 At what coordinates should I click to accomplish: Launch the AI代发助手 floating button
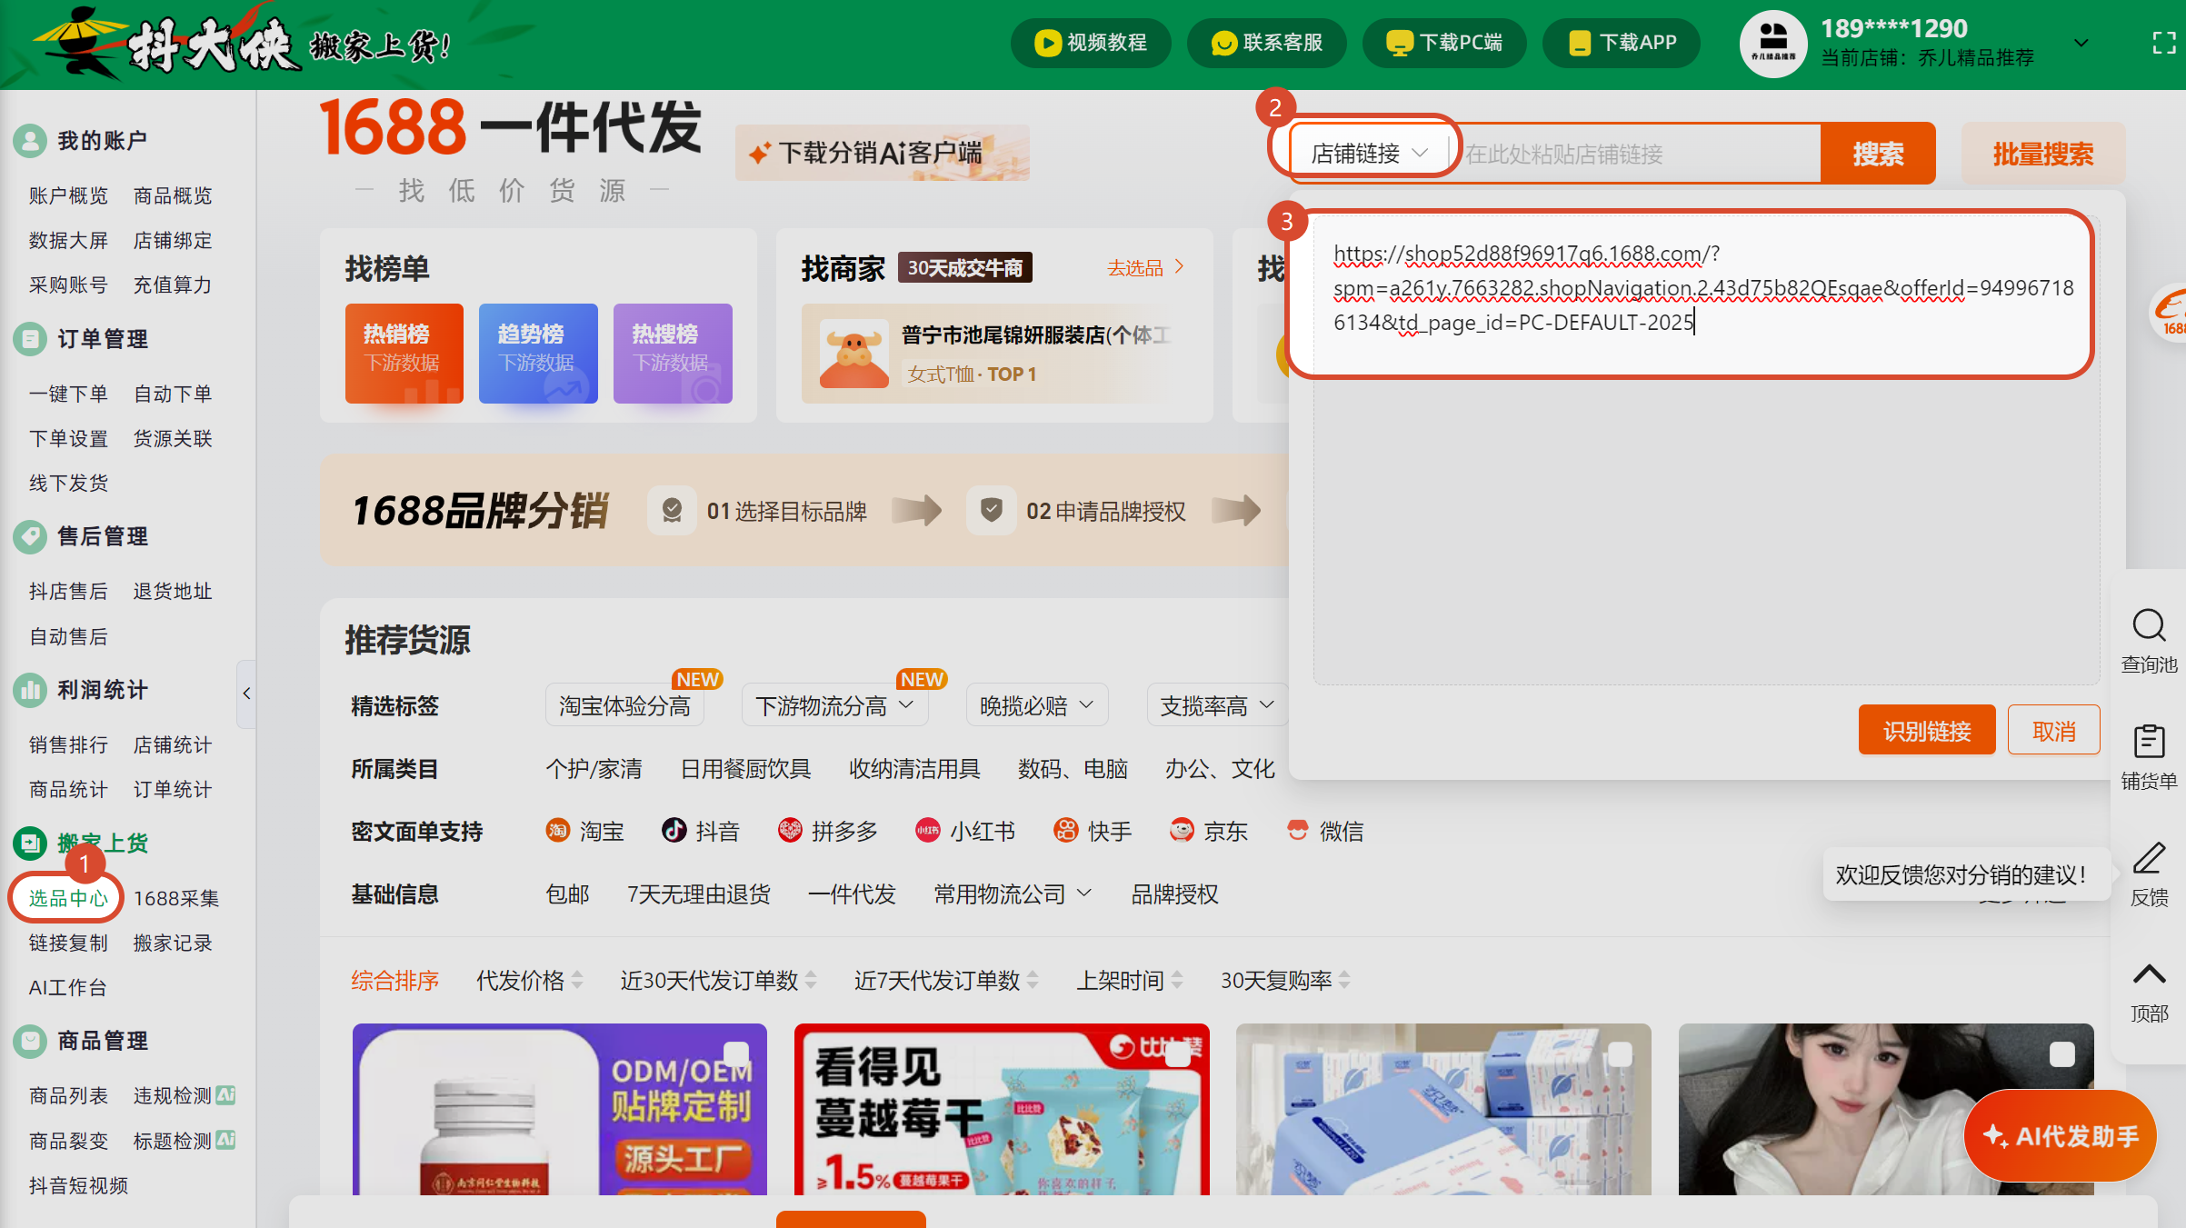(x=2060, y=1135)
